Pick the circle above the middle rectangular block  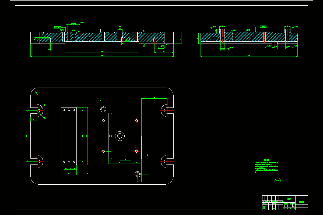[103, 109]
